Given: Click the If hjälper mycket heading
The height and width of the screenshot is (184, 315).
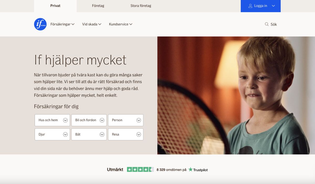Looking at the screenshot, I should tap(80, 60).
